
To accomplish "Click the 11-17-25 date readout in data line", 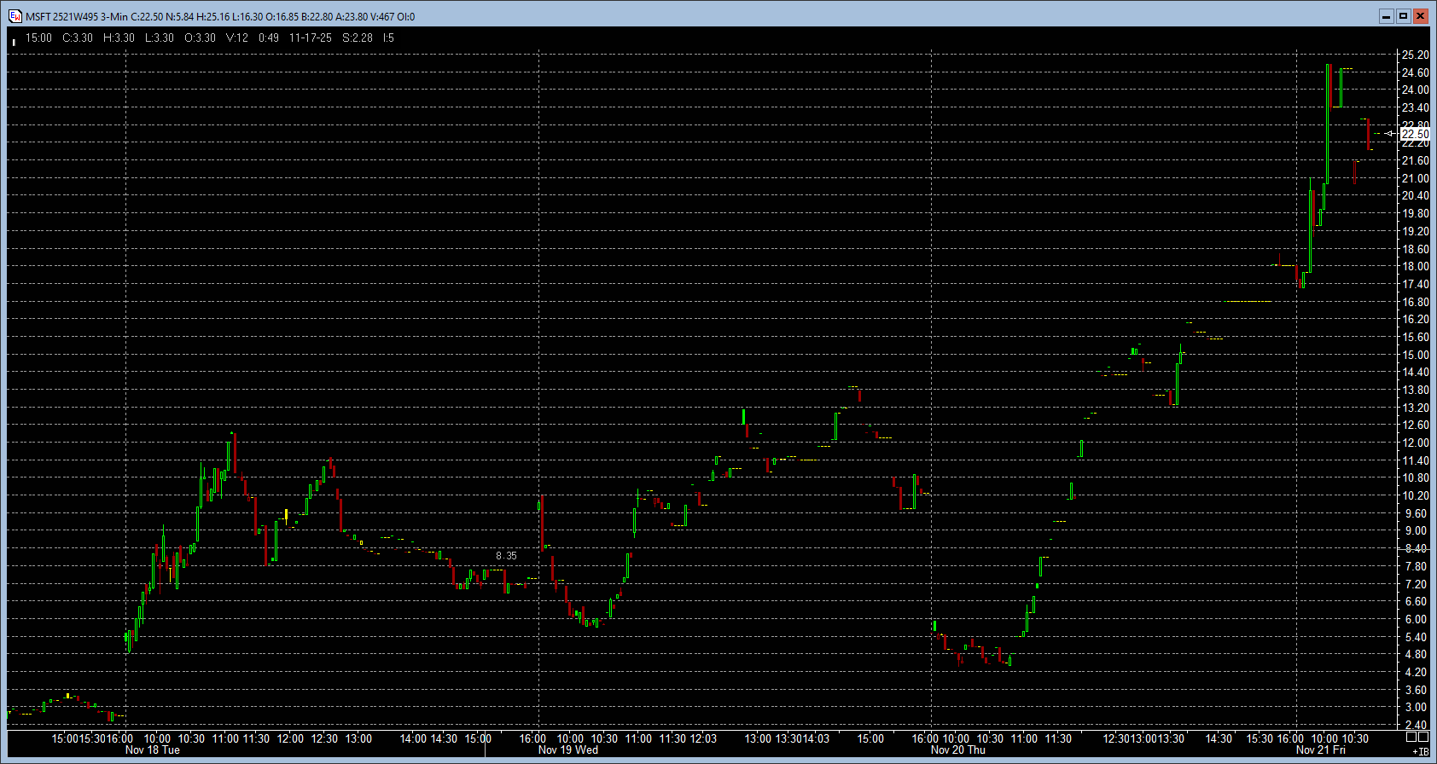I will click(311, 38).
